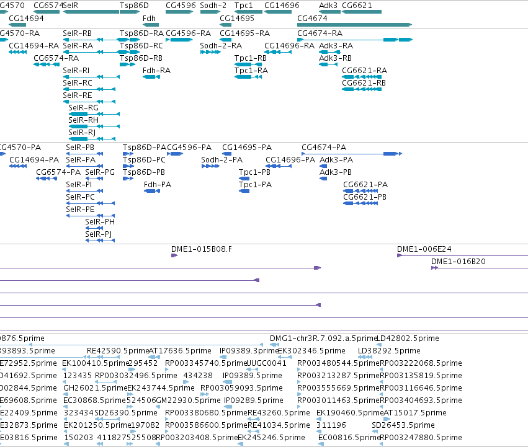Select the SelR-RA transcript label
The image size is (528, 447).
coord(78,46)
